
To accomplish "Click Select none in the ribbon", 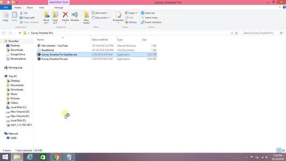I will (149, 18).
